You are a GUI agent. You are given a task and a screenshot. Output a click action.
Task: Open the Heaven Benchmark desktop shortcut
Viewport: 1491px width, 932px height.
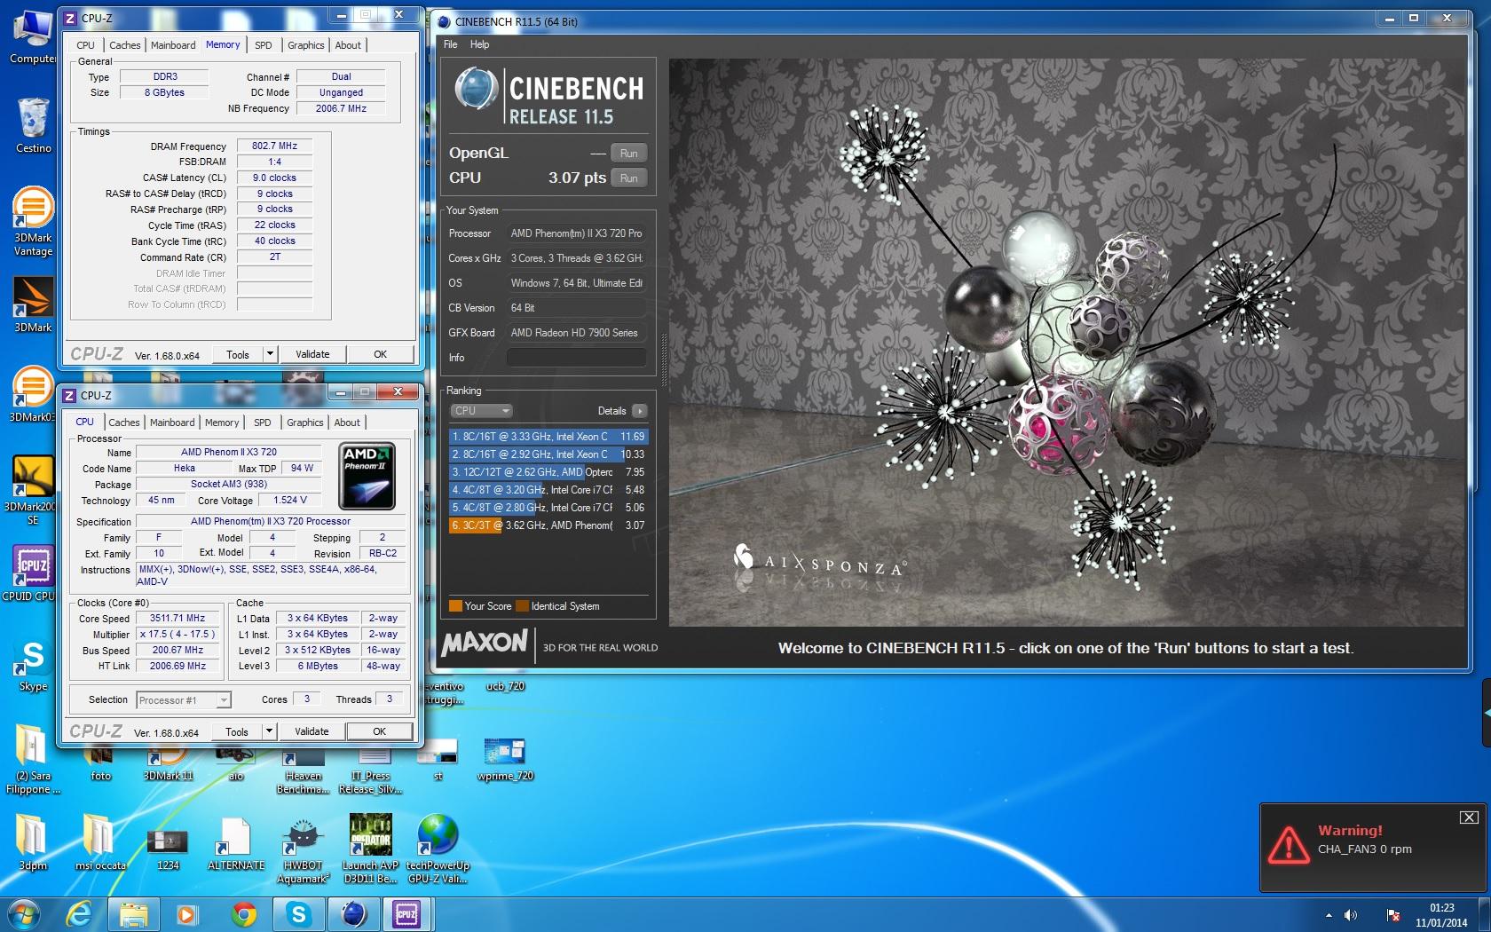tap(303, 769)
